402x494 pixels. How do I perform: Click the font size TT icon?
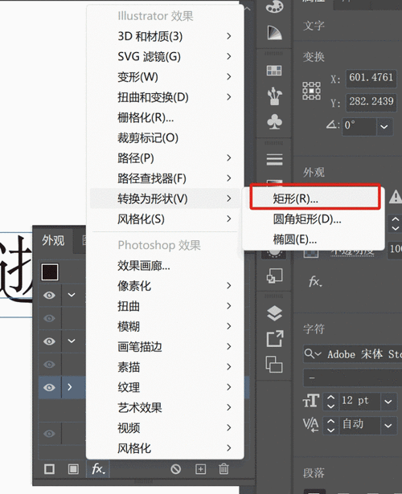(x=311, y=401)
